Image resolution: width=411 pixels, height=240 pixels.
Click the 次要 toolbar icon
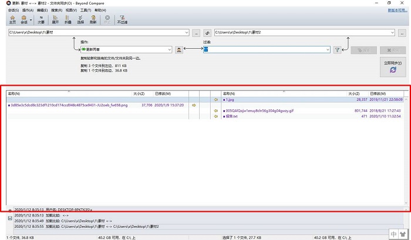[42, 19]
